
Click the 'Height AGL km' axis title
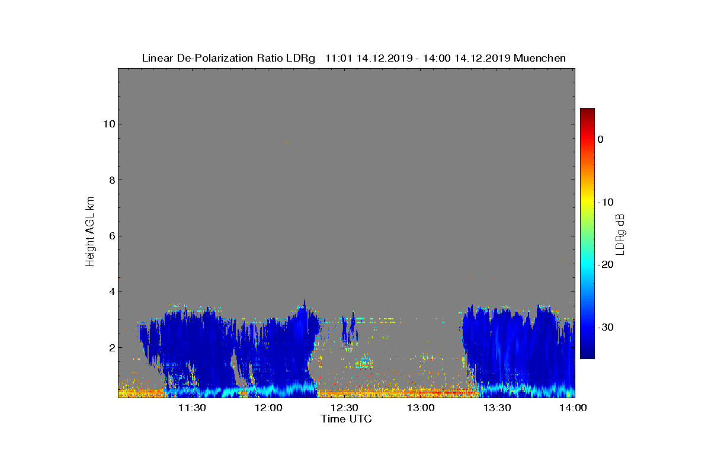(90, 232)
